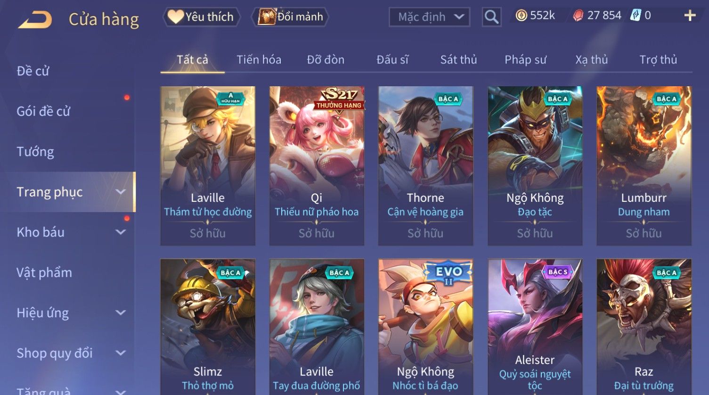Click the chest icon in Đổi mảnh
The image size is (709, 395).
click(267, 16)
